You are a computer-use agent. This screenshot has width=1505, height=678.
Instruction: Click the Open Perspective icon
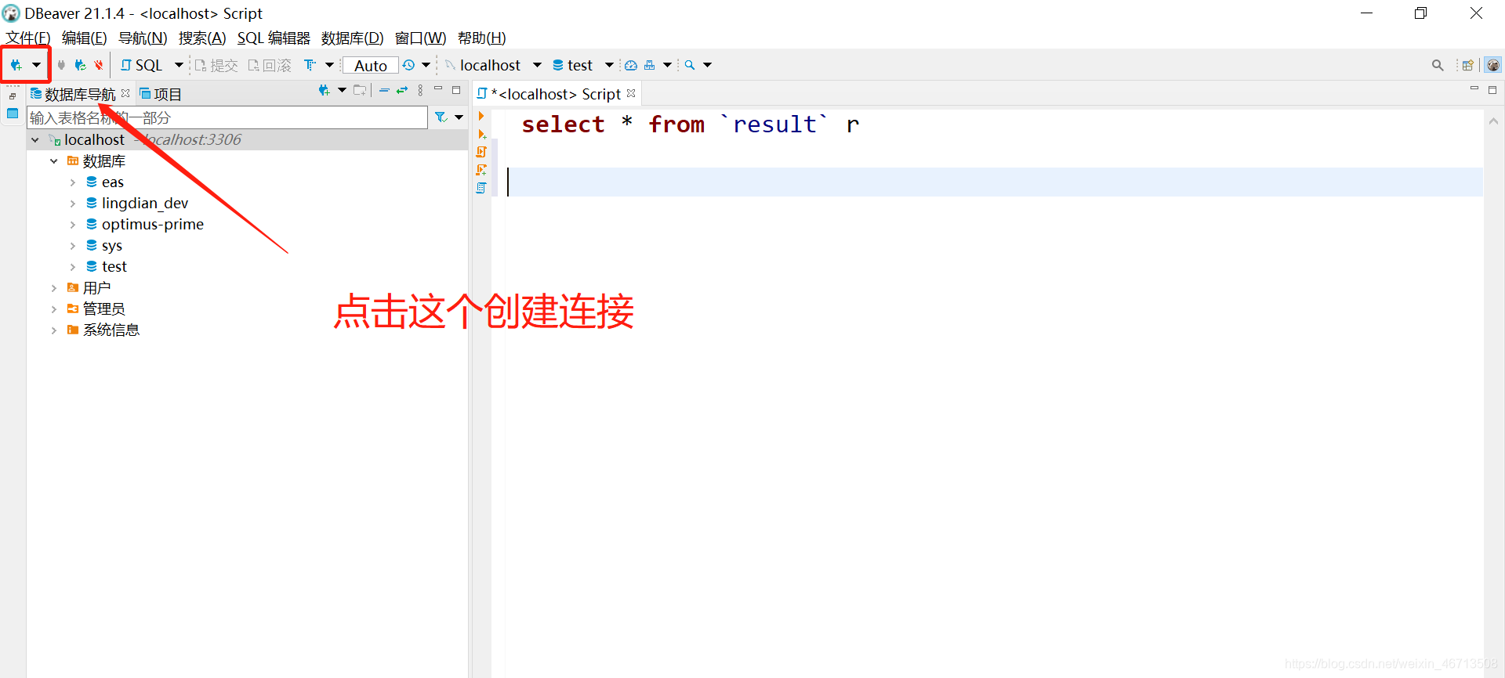(1467, 65)
